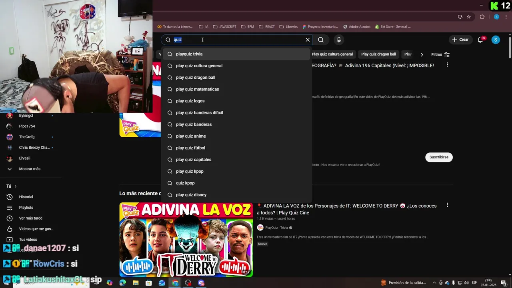This screenshot has height=288, width=512.
Task: Open Adobe Acrobat bookmark
Action: [x=357, y=27]
